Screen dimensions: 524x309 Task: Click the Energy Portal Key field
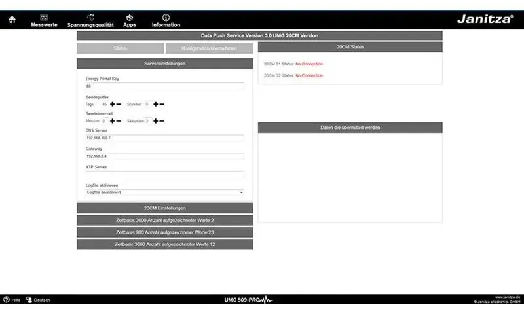[165, 86]
